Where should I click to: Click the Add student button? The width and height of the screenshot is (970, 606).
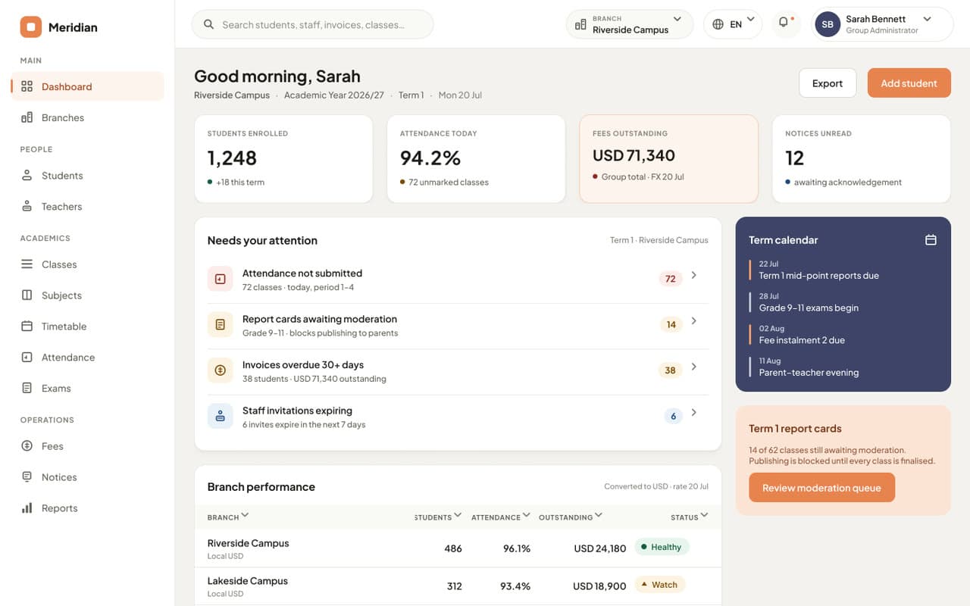909,83
